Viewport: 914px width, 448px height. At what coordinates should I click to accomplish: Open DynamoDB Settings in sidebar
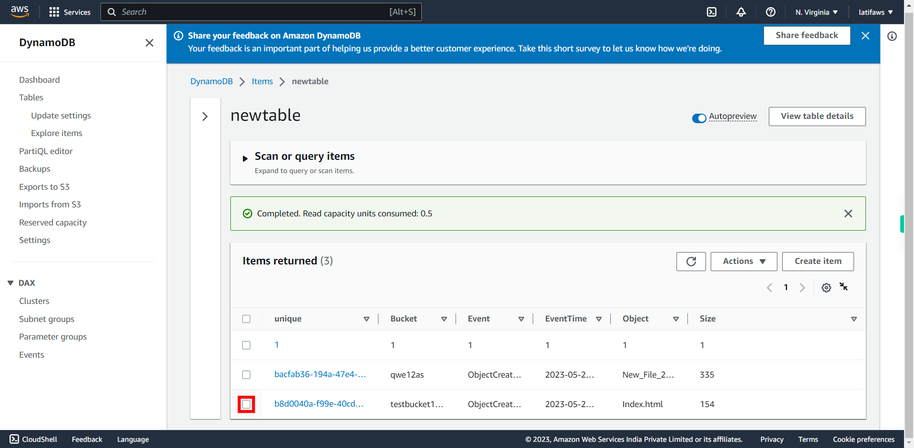point(35,240)
